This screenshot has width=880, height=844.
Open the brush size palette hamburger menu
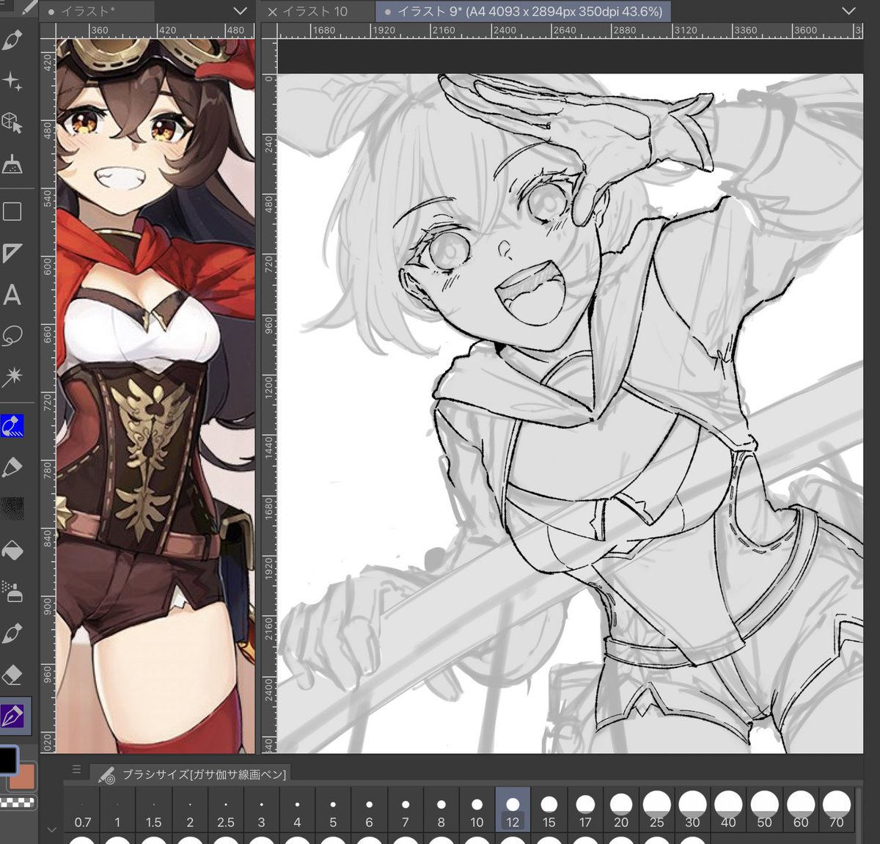tap(76, 770)
